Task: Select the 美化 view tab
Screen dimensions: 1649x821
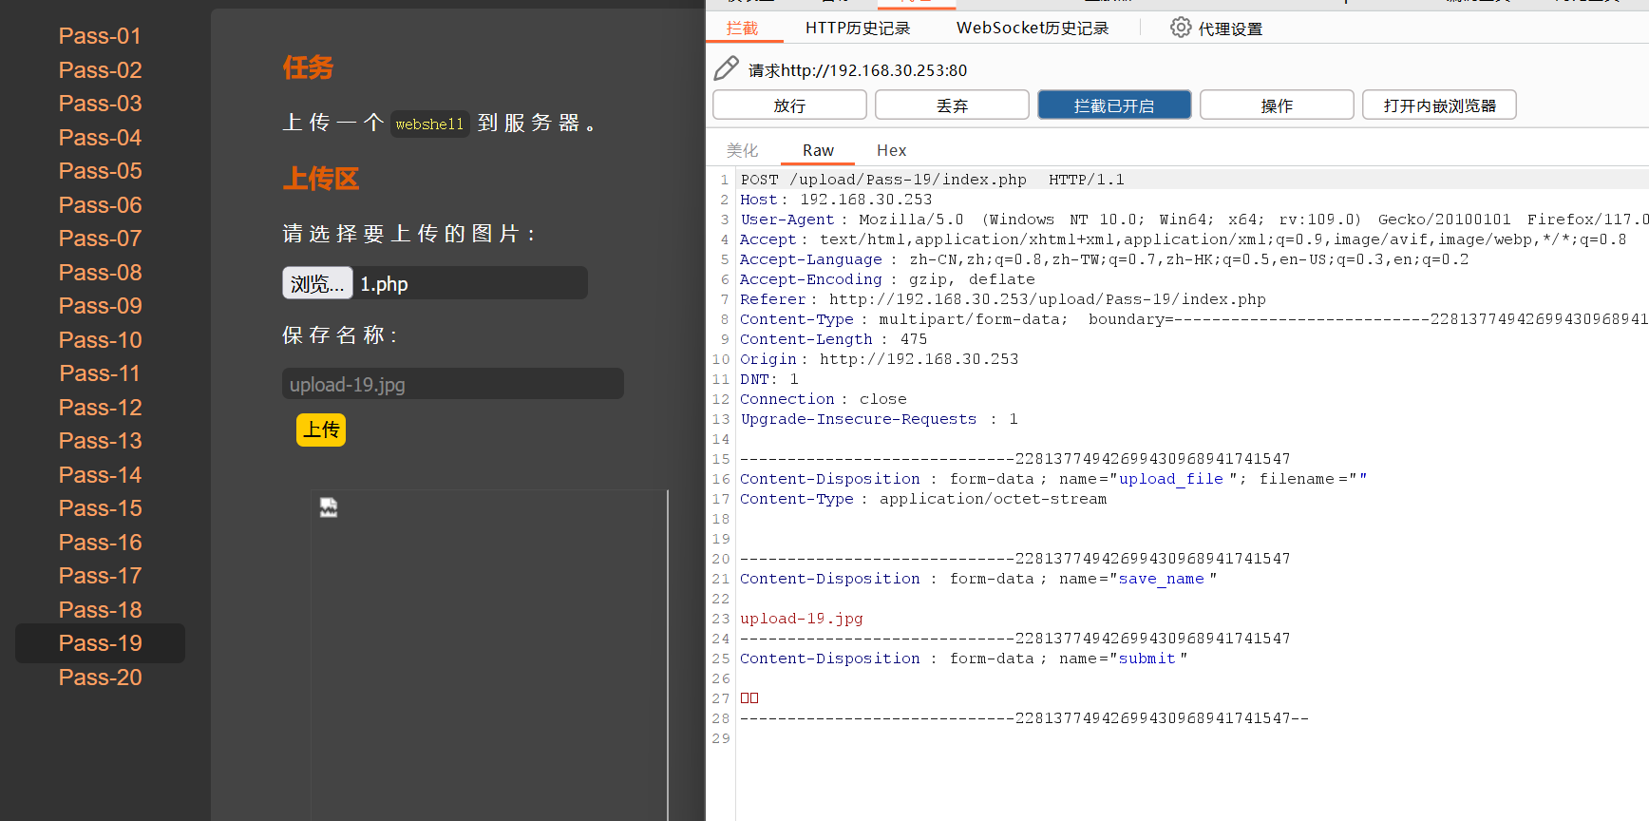Action: (743, 150)
